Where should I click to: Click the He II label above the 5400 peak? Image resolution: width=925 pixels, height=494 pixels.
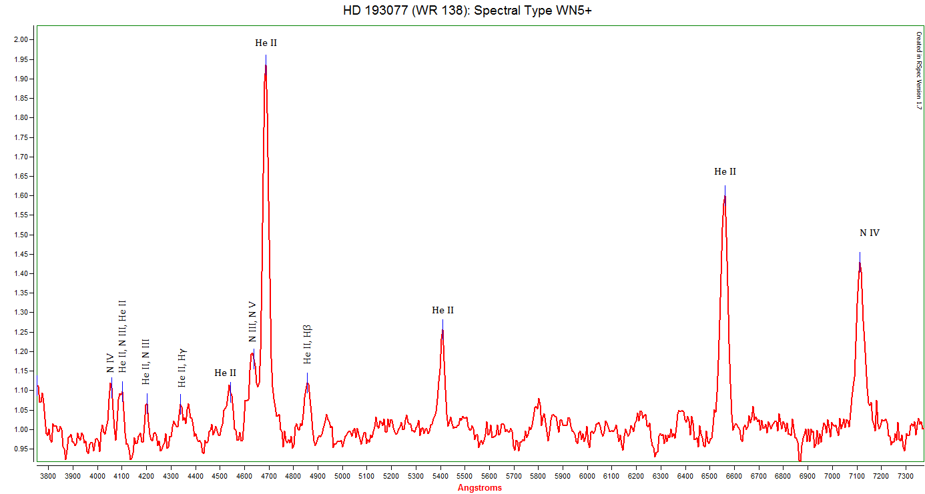point(442,310)
